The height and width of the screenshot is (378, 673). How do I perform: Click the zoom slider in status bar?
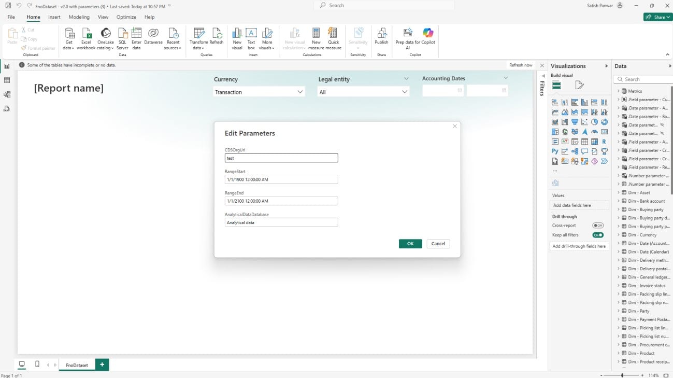pyautogui.click(x=622, y=375)
